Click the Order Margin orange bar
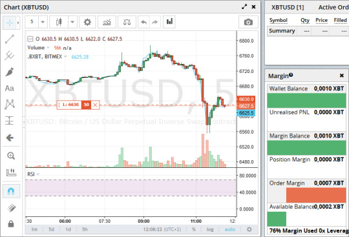 pos(316,195)
